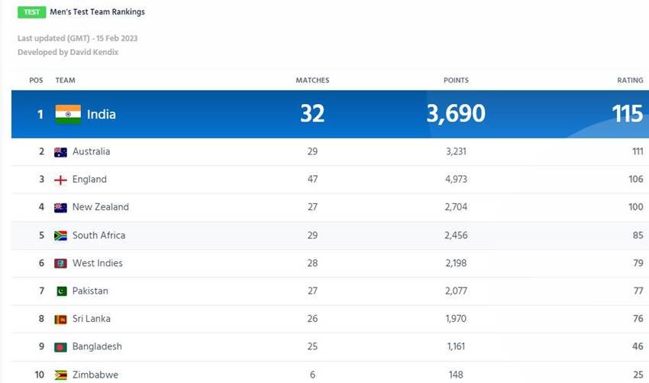Click the RATING column header
The image size is (649, 383).
tap(630, 80)
